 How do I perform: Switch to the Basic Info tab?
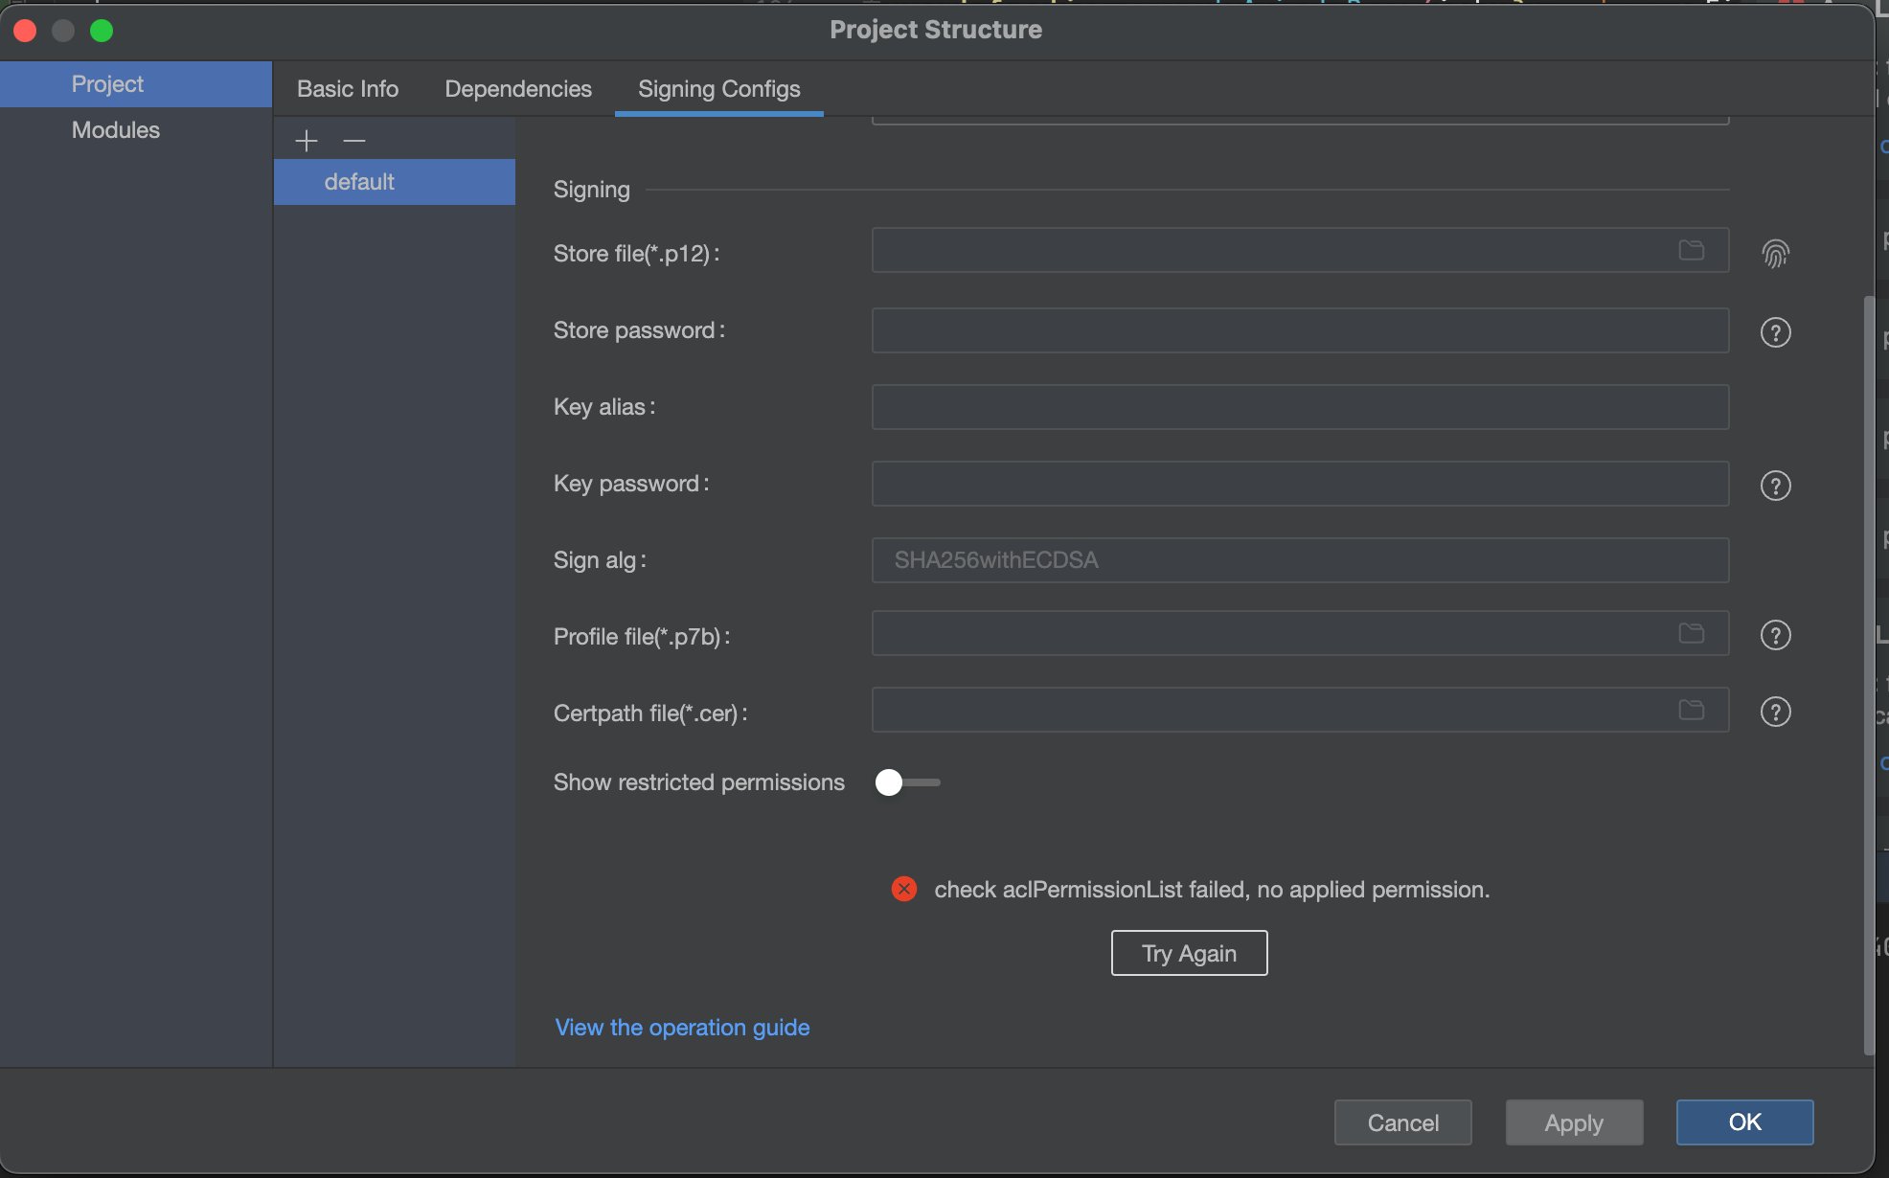click(348, 89)
